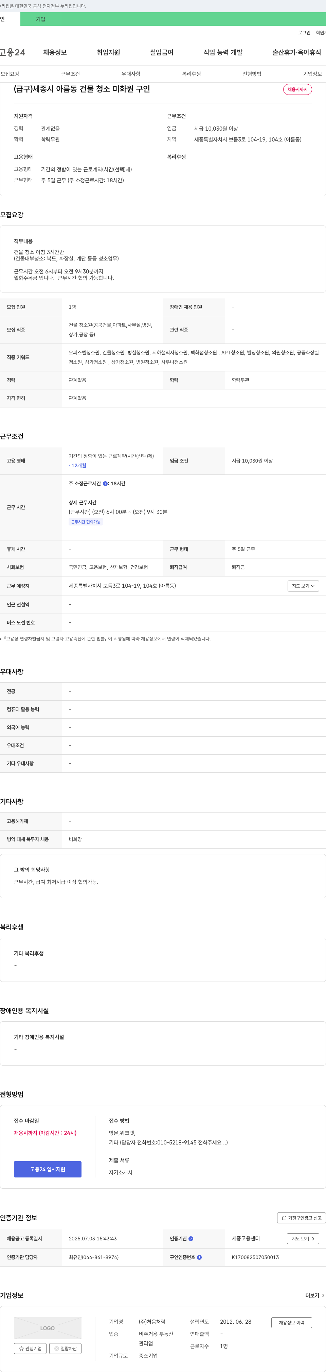The height and width of the screenshot is (1372, 326).
Task: Click 채용시까지 (마감시간 : 24시) deadline text
Action: 45,1133
